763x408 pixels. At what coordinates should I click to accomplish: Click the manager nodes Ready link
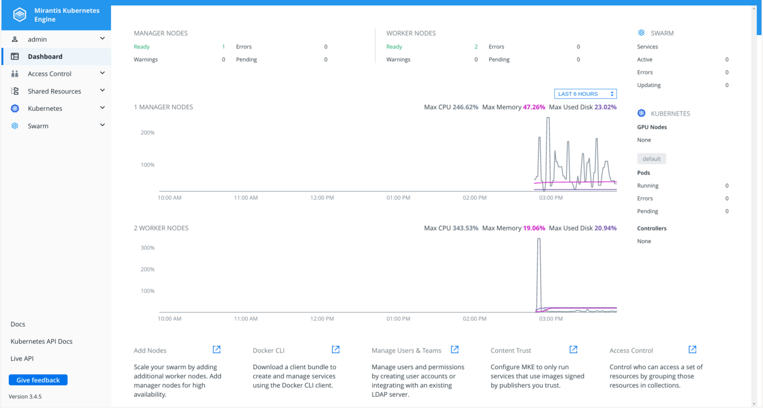[x=141, y=47]
